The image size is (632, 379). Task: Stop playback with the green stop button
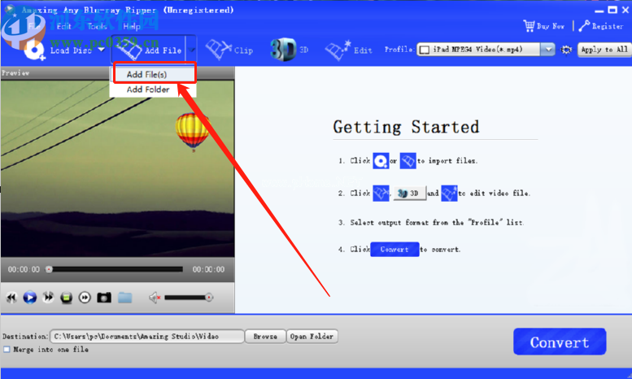[x=67, y=298]
